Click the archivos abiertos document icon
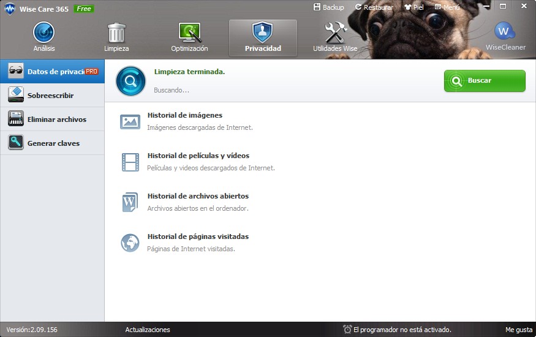The height and width of the screenshot is (337, 536). pyautogui.click(x=130, y=202)
